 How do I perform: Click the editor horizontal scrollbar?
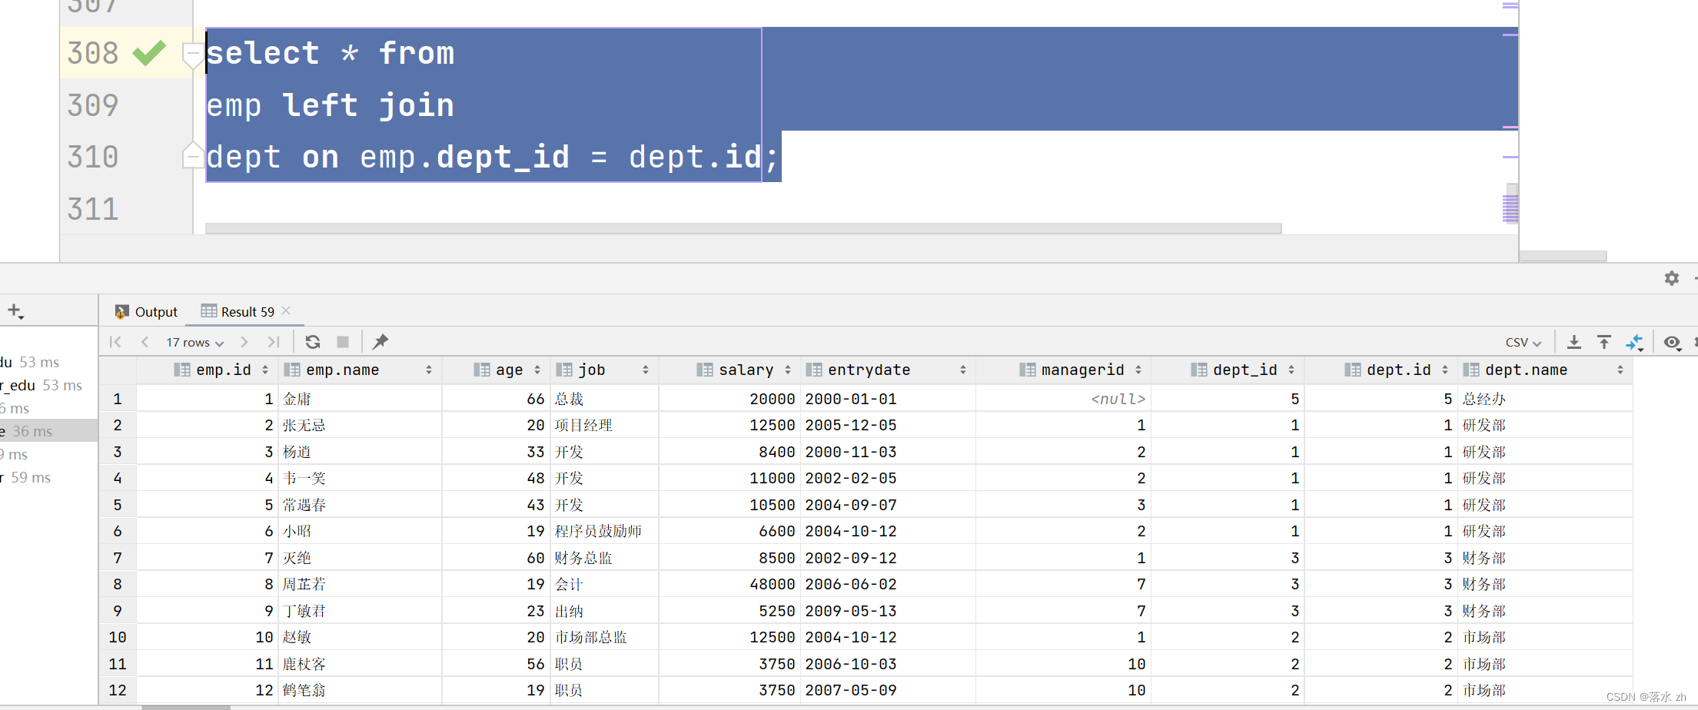point(743,228)
